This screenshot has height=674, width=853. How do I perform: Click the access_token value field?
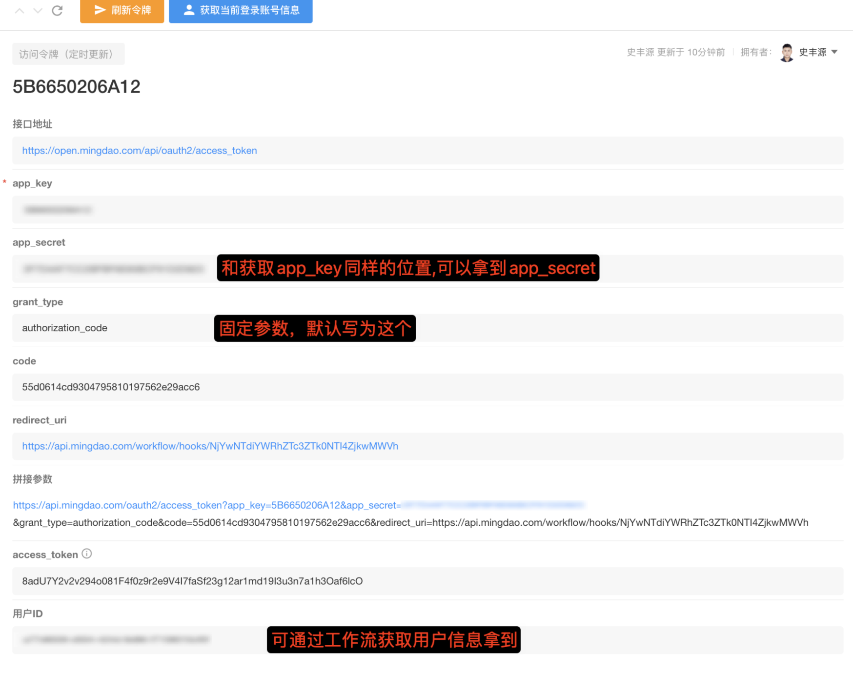point(192,581)
